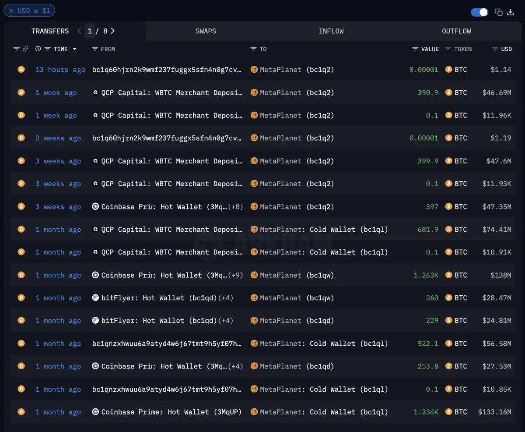The image size is (525, 432).
Task: Remove the USD ≥ $1 filter chip
Action: 11,11
